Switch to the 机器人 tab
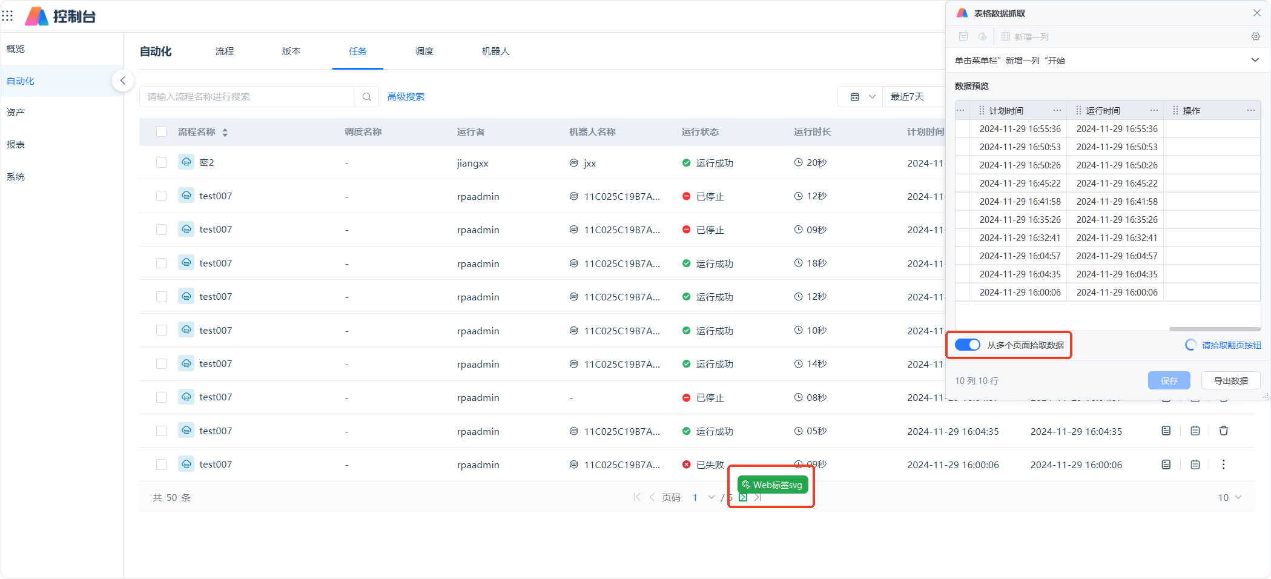The width and height of the screenshot is (1271, 579). pyautogui.click(x=496, y=51)
